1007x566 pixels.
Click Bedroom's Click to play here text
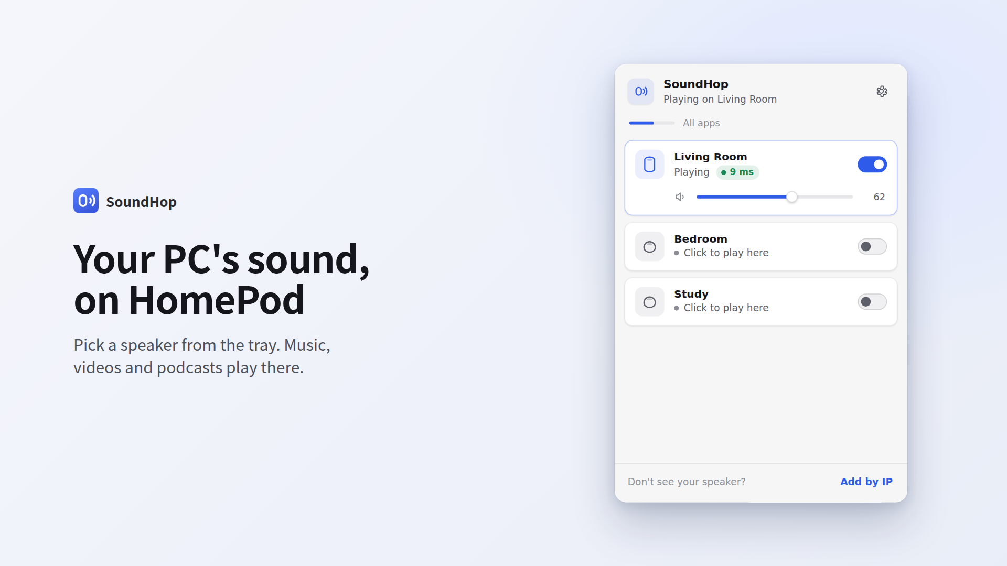click(x=725, y=253)
